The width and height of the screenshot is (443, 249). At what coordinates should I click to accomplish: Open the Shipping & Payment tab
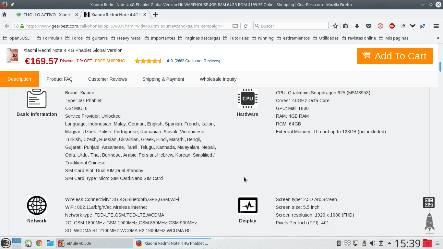[x=163, y=79]
